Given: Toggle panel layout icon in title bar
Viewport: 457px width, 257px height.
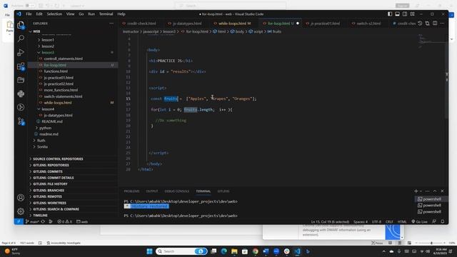Looking at the screenshot, I should (x=397, y=14).
